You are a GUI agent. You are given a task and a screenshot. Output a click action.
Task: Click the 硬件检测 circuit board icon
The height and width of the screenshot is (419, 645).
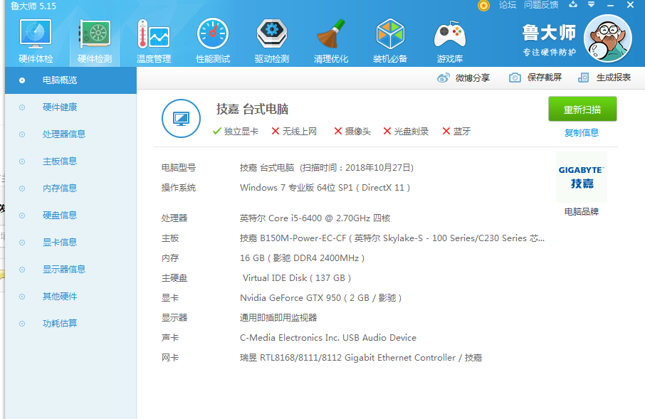[x=95, y=34]
